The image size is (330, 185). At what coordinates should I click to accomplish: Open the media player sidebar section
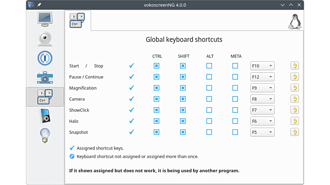coord(45,116)
